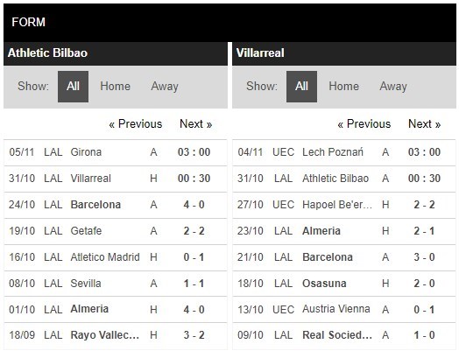This screenshot has height=358, width=459.
Task: Go to Previous matches for Athletic Bilbao
Action: click(135, 124)
